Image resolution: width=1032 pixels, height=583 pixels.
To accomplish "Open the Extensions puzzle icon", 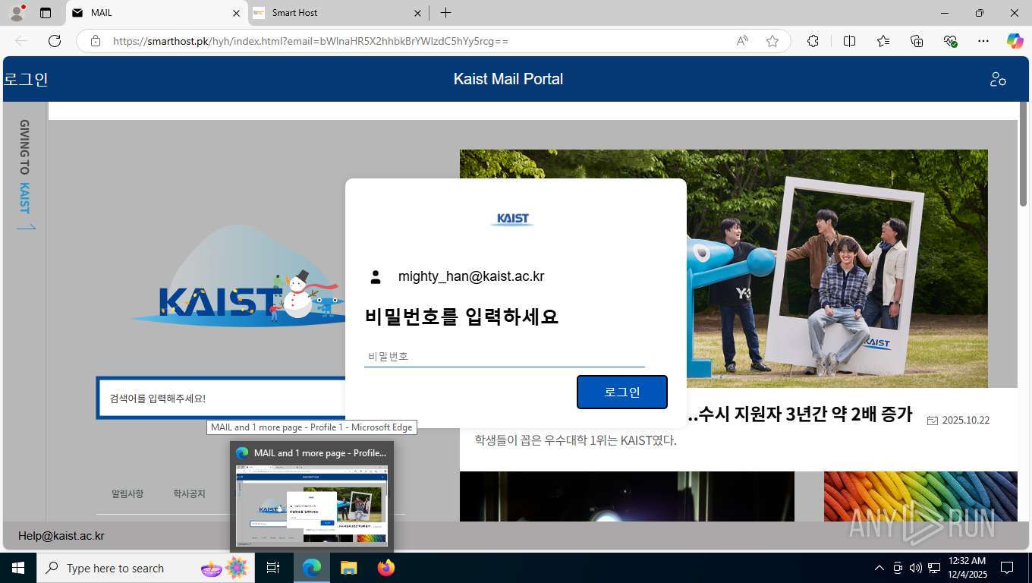I will pyautogui.click(x=813, y=41).
